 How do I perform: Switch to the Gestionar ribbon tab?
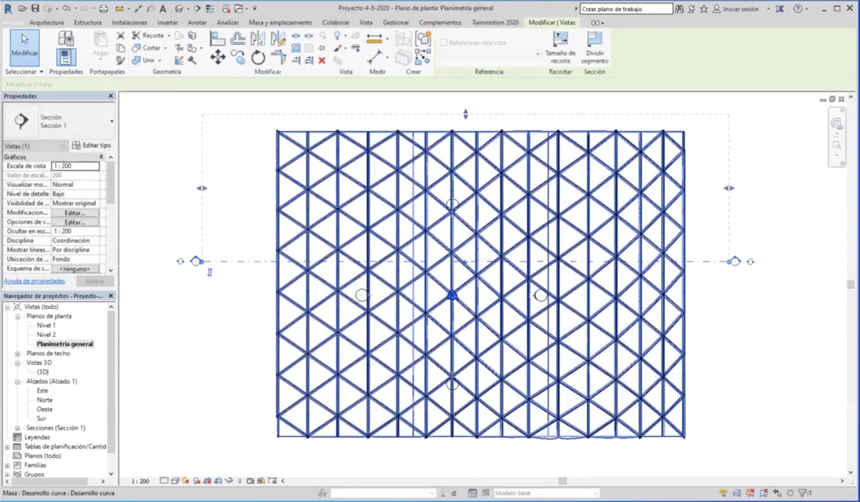pyautogui.click(x=395, y=23)
